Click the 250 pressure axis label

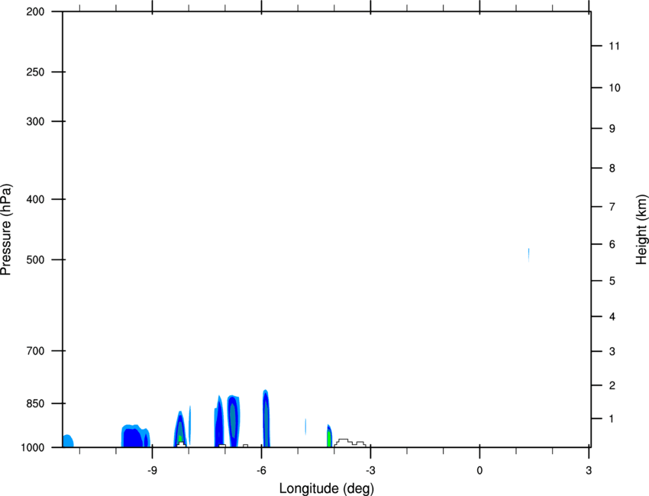[x=35, y=72]
